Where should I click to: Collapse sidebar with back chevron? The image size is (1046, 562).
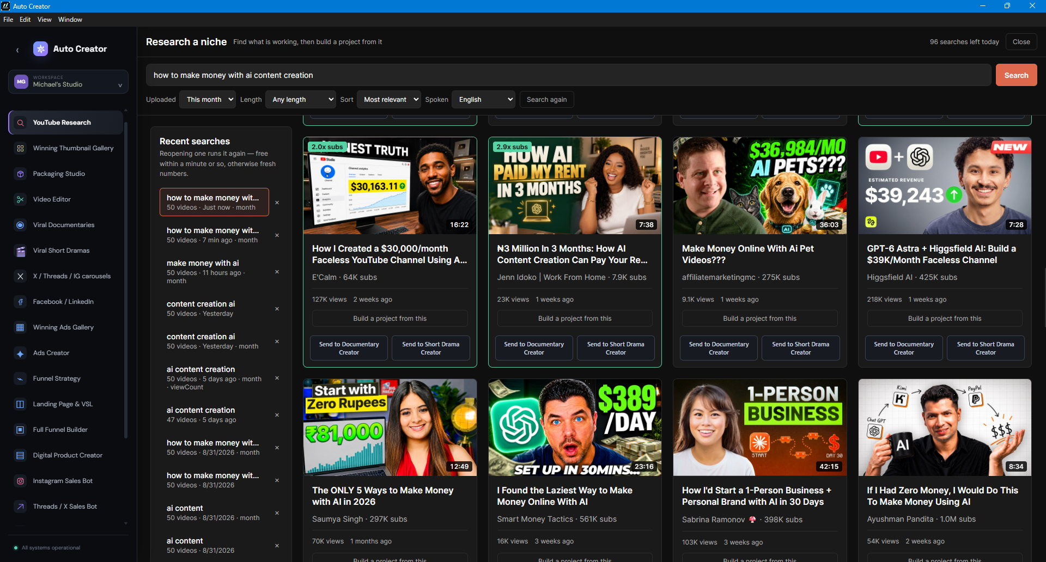point(17,50)
